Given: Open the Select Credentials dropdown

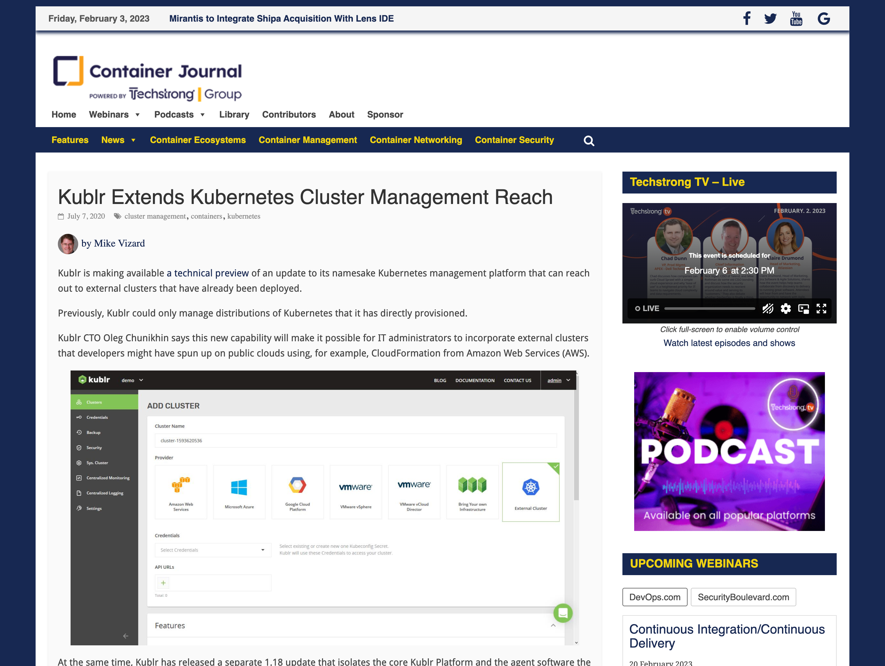Looking at the screenshot, I should pyautogui.click(x=213, y=550).
